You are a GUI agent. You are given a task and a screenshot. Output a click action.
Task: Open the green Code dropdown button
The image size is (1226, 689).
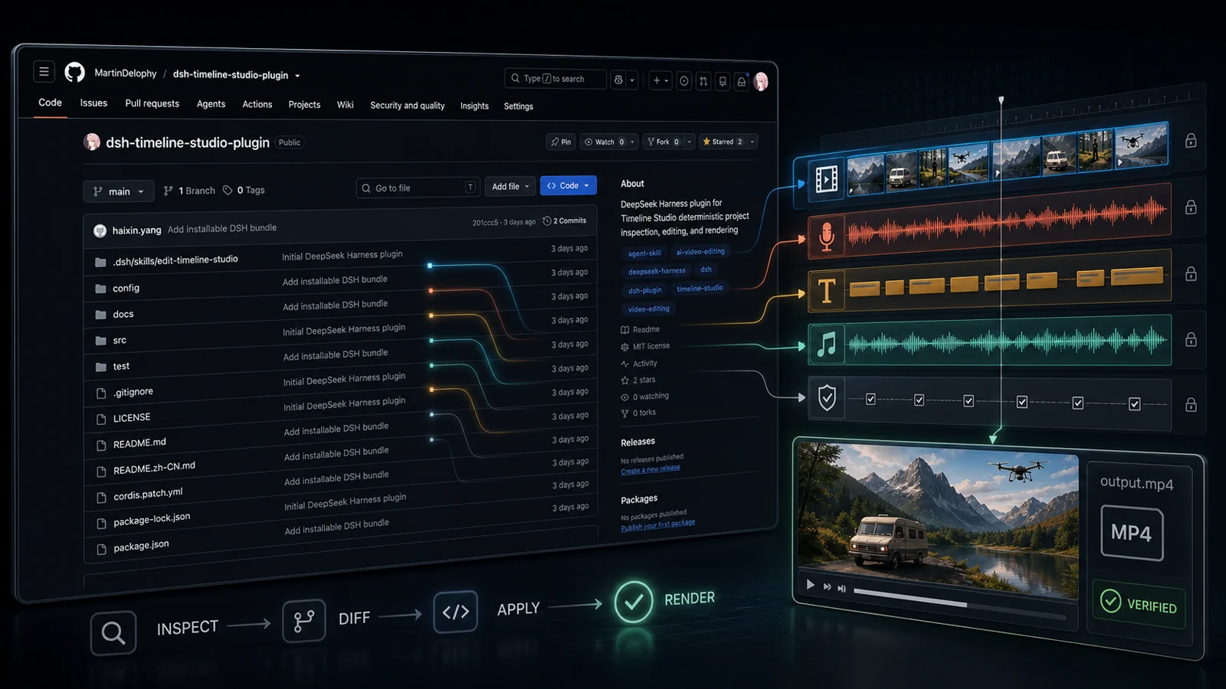[x=569, y=185]
